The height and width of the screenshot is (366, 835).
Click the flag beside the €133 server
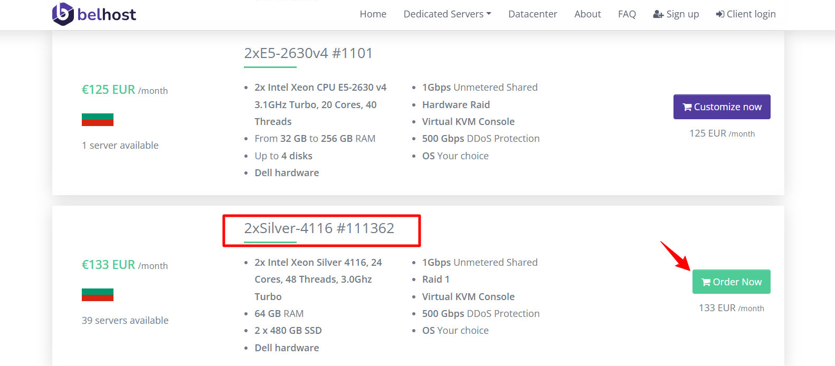98,295
